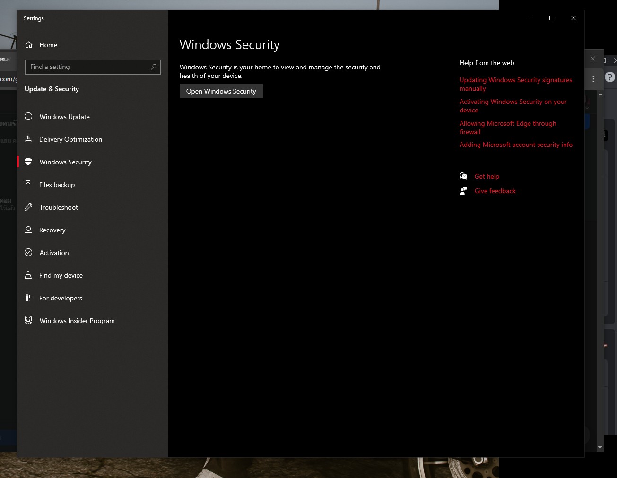617x478 pixels.
Task: Click the Home house icon
Action: (29, 45)
